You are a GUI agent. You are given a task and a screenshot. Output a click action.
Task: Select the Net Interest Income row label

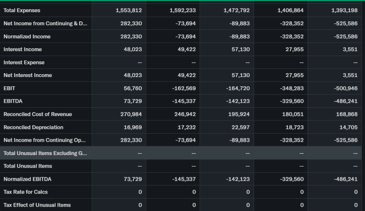tap(27, 75)
